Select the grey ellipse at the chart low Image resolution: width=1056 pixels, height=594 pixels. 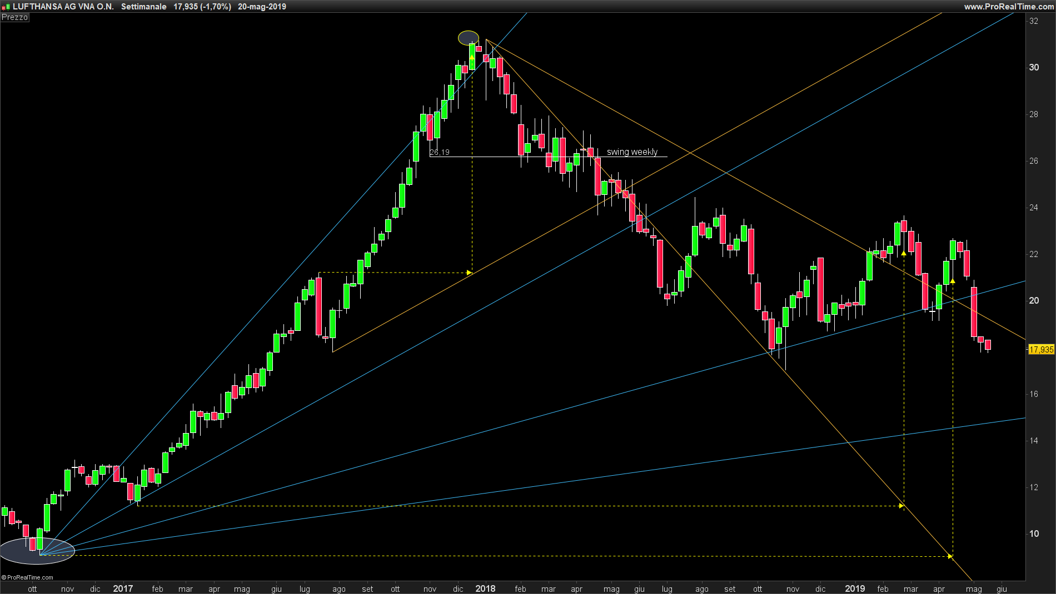tap(37, 551)
